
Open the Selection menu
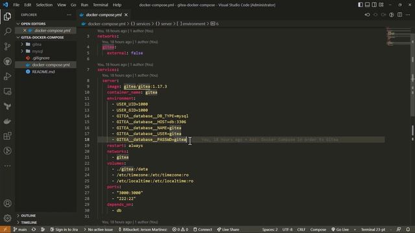pyautogui.click(x=44, y=5)
